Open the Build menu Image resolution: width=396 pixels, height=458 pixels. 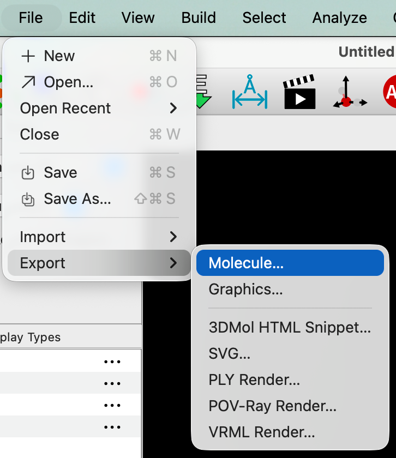click(x=198, y=18)
